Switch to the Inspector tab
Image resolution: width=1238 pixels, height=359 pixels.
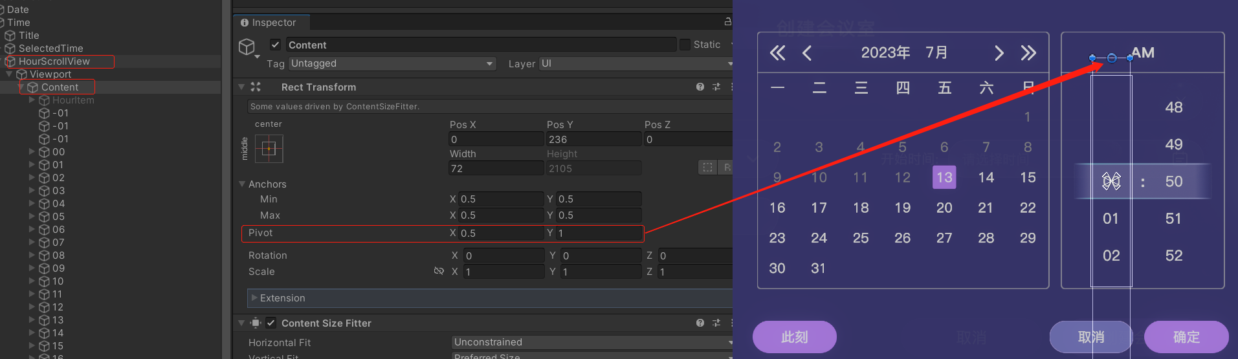click(x=271, y=23)
